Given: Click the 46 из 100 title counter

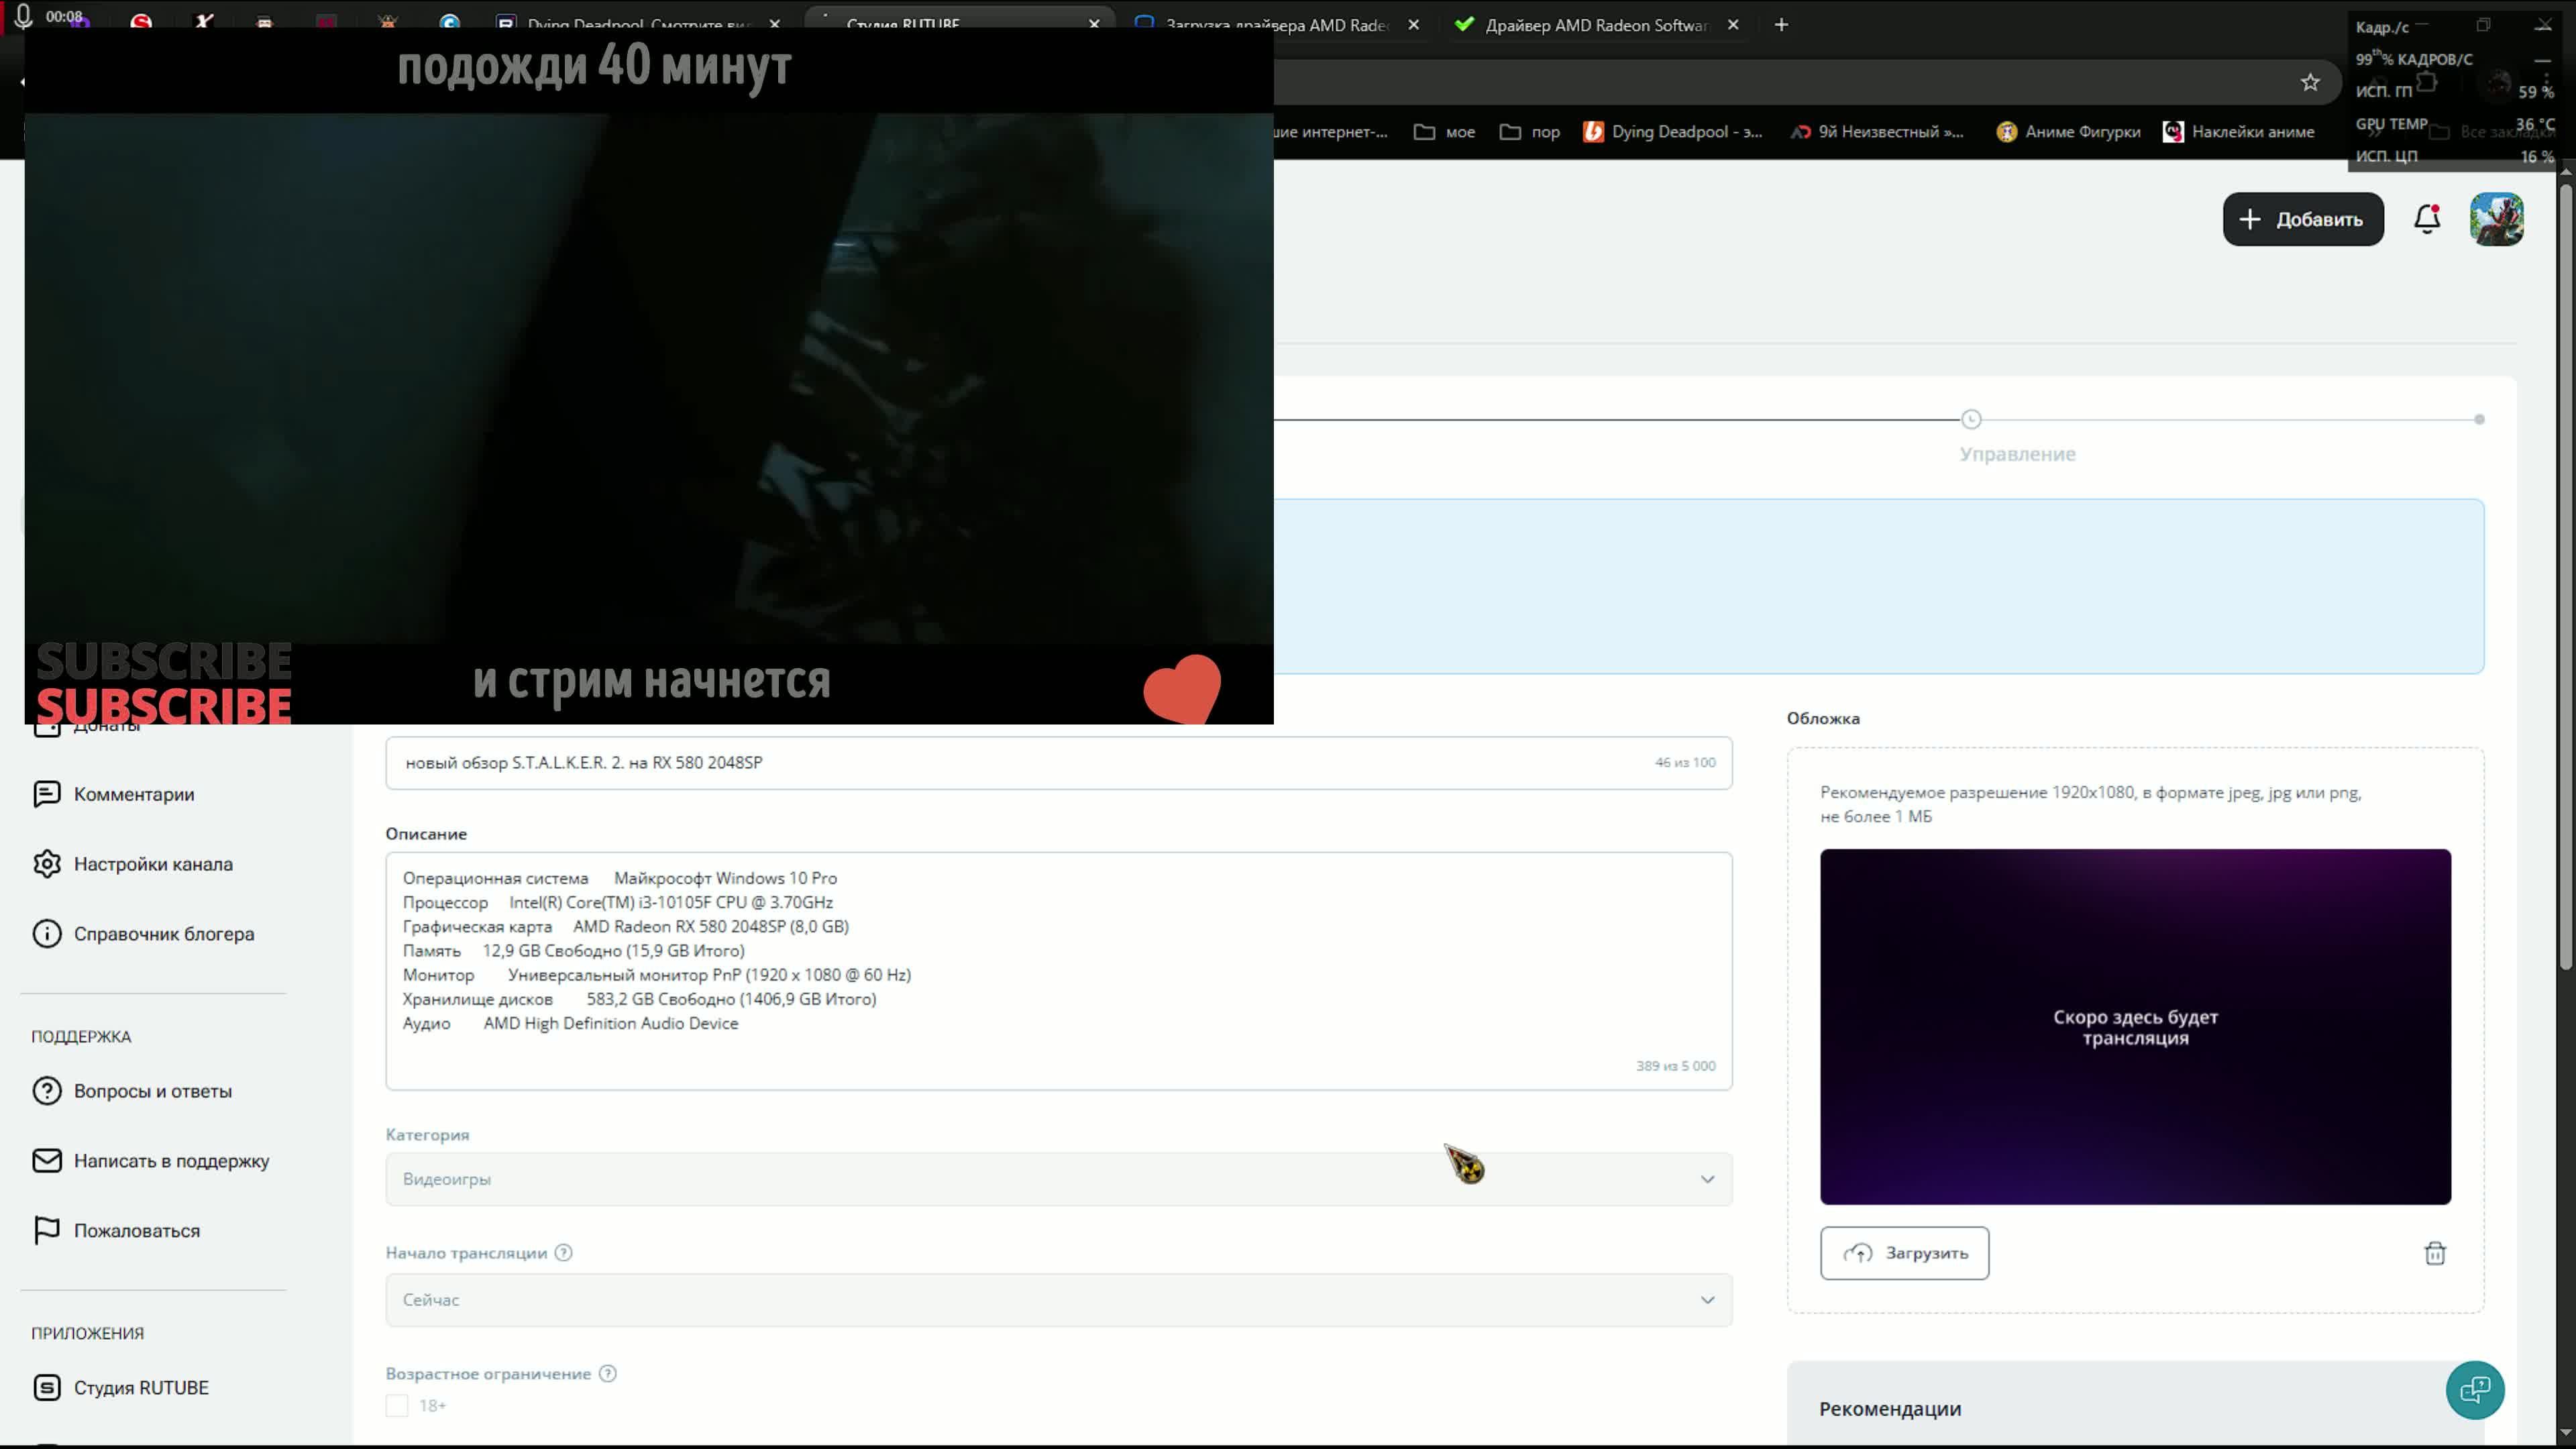Looking at the screenshot, I should [x=1685, y=763].
